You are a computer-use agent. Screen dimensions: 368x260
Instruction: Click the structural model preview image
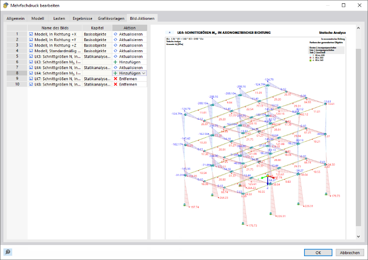(x=255, y=138)
